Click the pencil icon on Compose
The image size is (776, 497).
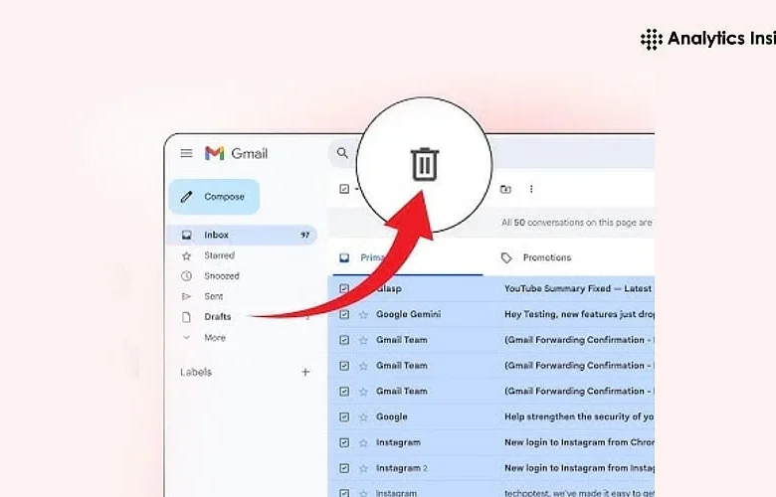[187, 197]
